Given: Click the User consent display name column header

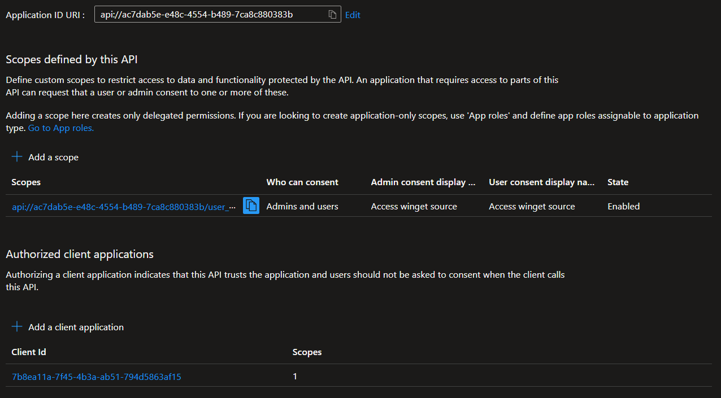Looking at the screenshot, I should [541, 182].
